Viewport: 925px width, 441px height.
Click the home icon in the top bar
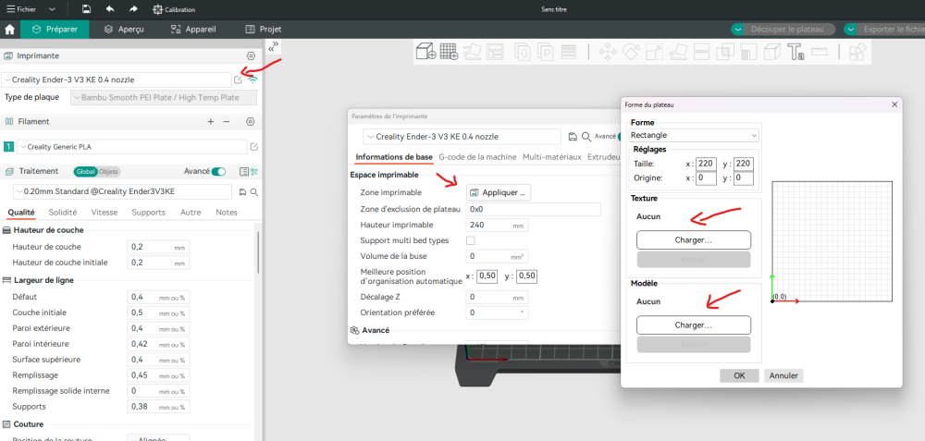pyautogui.click(x=9, y=29)
